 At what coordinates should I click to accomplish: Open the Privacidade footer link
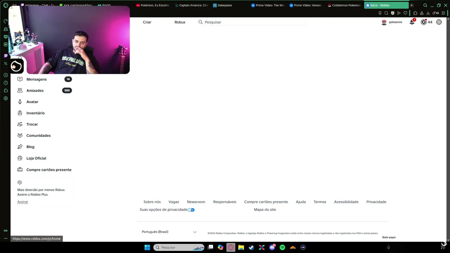click(376, 202)
